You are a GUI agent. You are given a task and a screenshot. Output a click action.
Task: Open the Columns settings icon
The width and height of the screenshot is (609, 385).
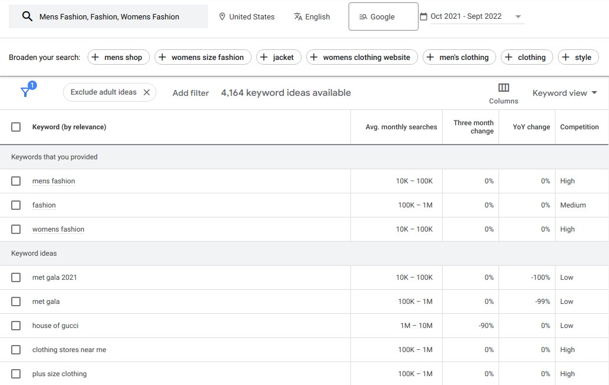[x=503, y=87]
